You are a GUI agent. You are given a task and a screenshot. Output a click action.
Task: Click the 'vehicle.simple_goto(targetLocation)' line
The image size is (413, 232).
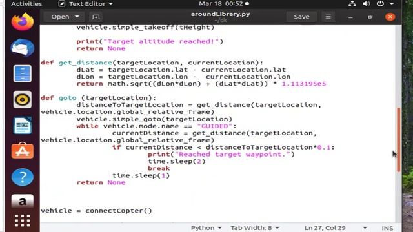click(x=154, y=119)
